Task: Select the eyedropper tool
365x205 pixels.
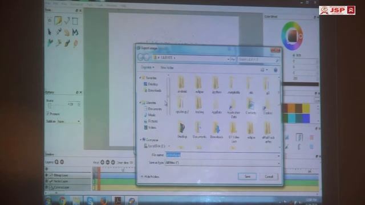Action: pos(58,32)
